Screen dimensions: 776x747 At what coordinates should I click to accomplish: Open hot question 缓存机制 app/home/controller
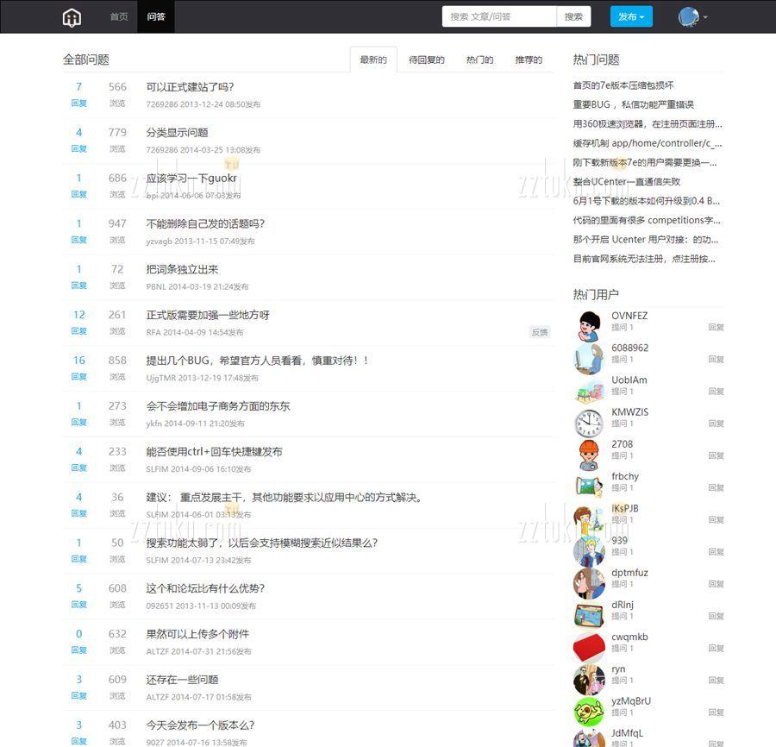pyautogui.click(x=648, y=143)
